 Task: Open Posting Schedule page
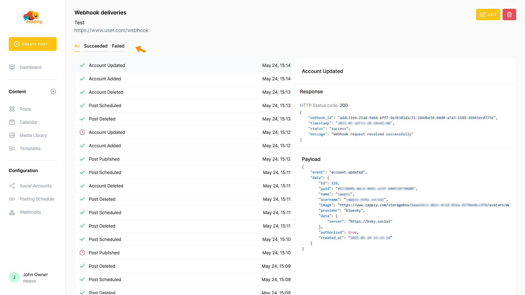[x=37, y=199]
